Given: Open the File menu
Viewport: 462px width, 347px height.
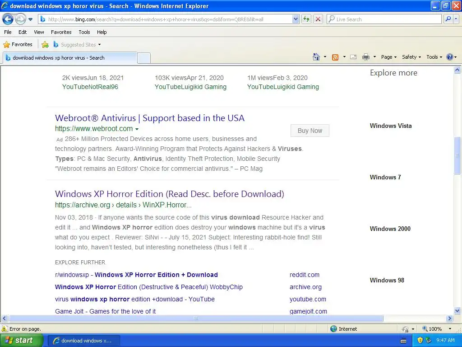Looking at the screenshot, I should [x=8, y=32].
